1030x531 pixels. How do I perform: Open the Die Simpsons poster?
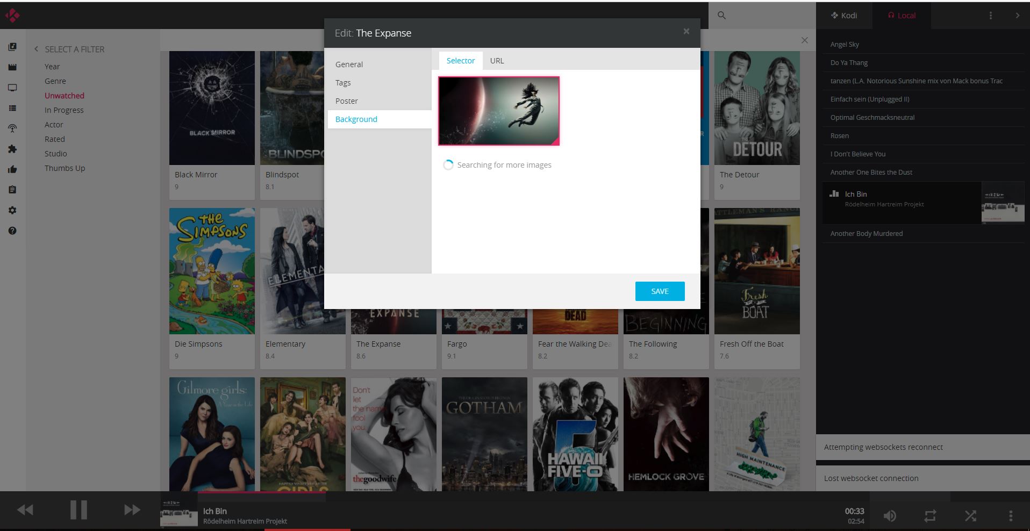(212, 271)
